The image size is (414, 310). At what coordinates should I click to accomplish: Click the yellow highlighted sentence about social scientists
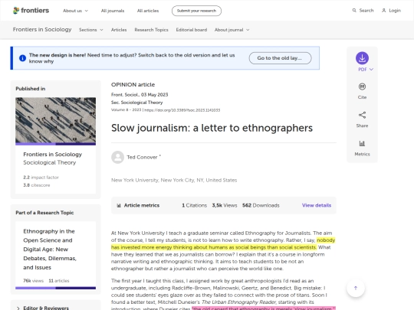coord(223,244)
